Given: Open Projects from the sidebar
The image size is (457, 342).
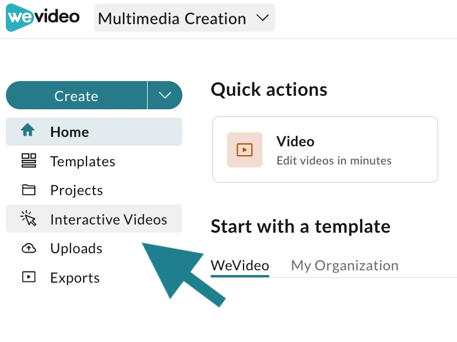Looking at the screenshot, I should point(94,190).
